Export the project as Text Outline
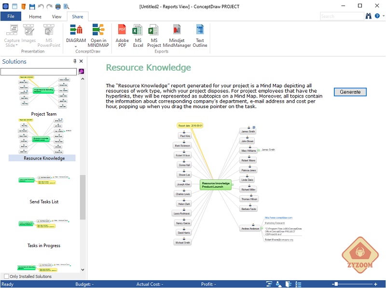 pos(200,36)
